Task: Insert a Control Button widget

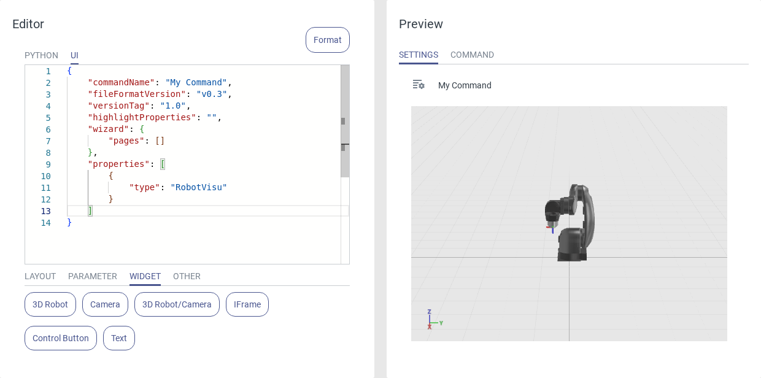Action: click(x=61, y=338)
